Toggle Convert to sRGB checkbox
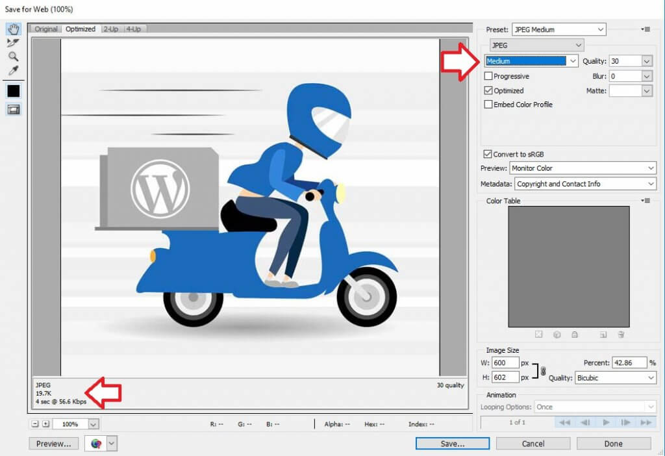The image size is (665, 456). pyautogui.click(x=488, y=154)
